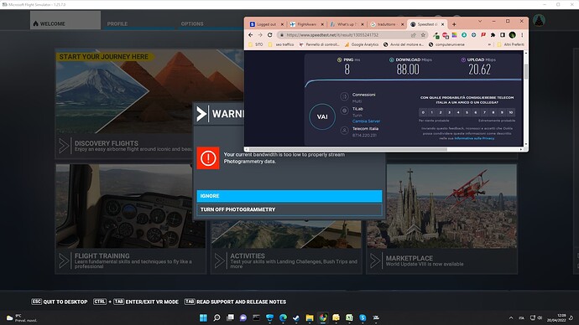
Task: Click the TiLab server globe icon
Action: (344, 111)
